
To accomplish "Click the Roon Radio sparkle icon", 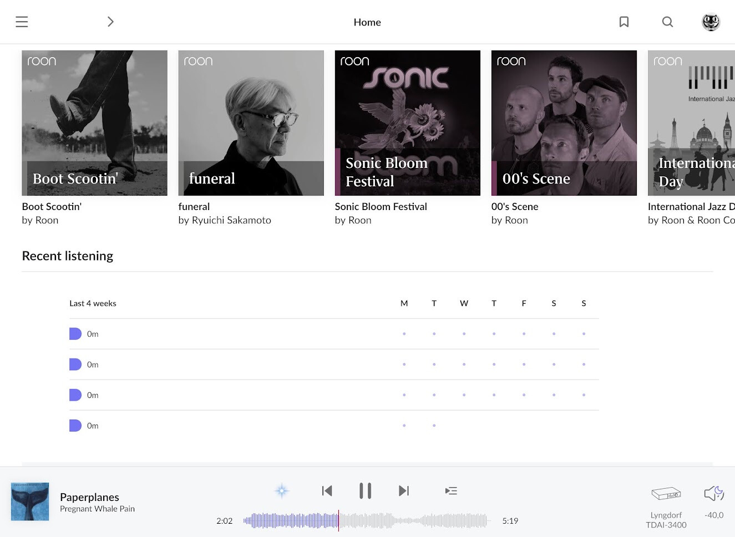I will (282, 490).
